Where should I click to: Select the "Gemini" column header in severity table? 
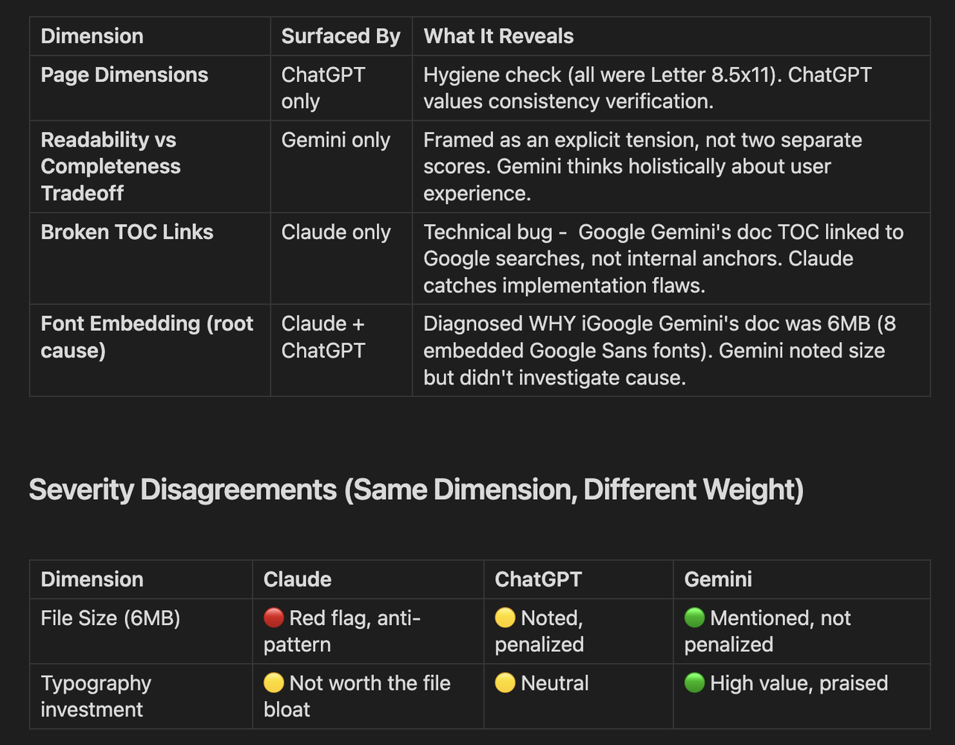coord(717,579)
